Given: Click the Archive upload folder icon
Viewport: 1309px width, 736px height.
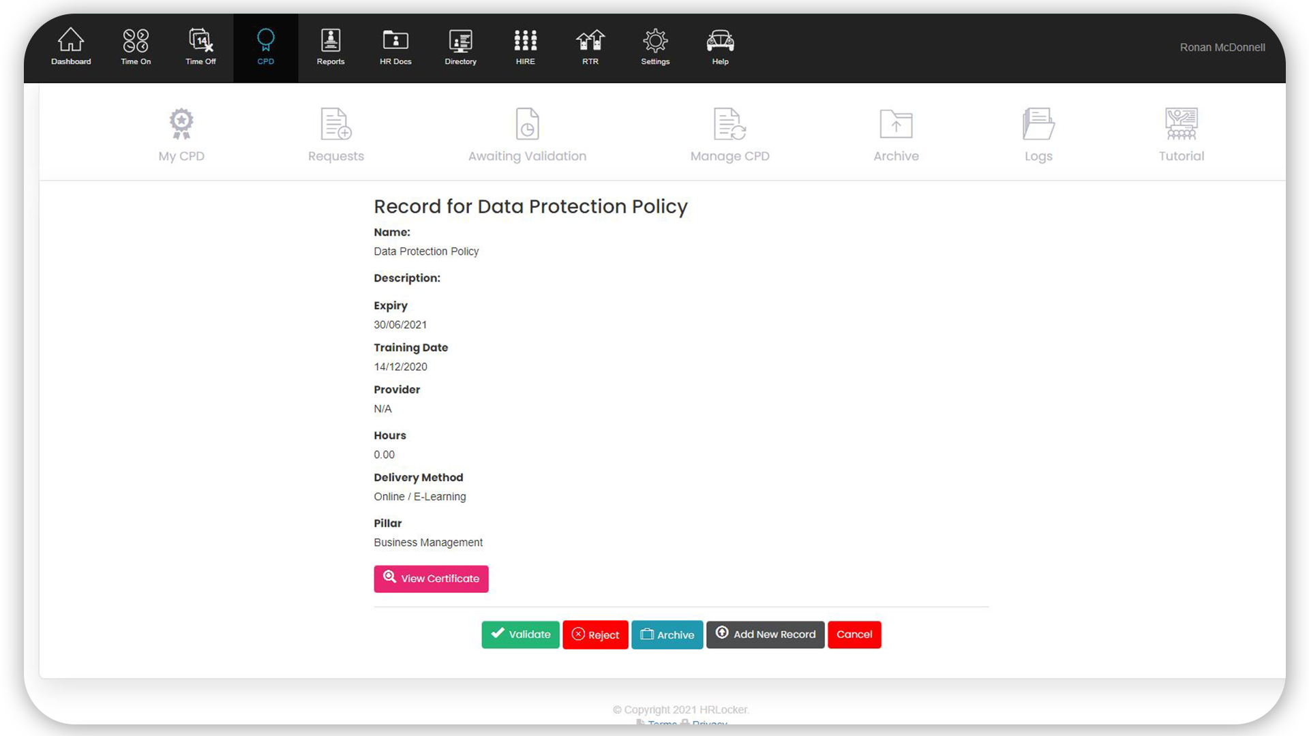Looking at the screenshot, I should (896, 123).
